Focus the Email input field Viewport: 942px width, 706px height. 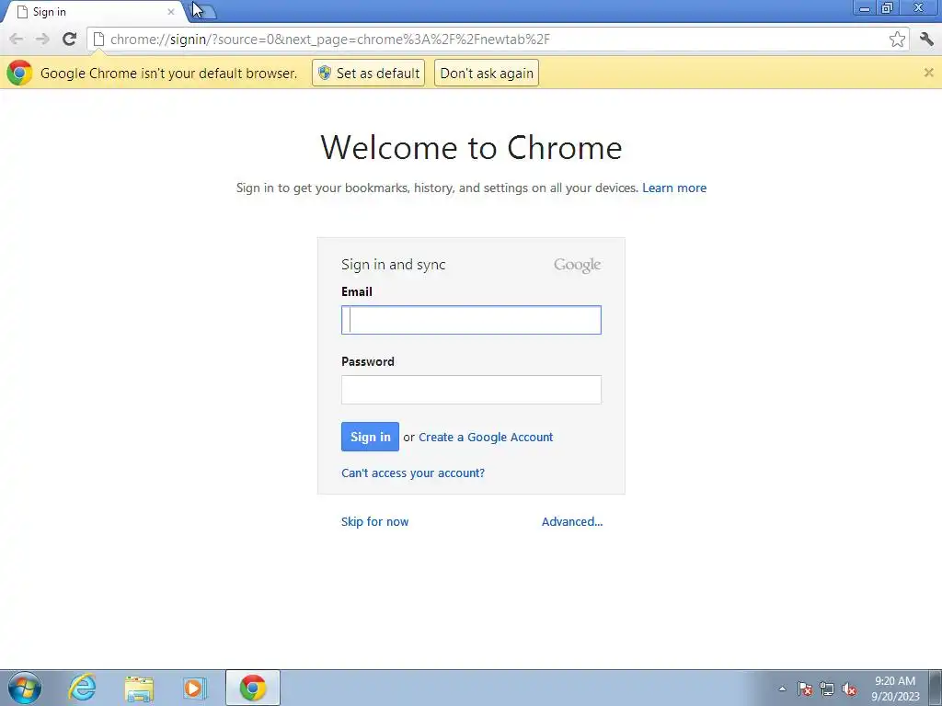tap(471, 320)
